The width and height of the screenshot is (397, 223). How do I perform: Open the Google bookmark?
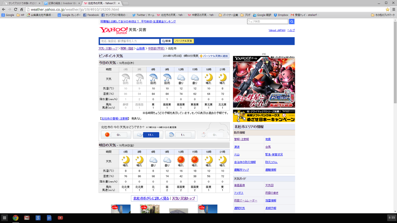8,15
